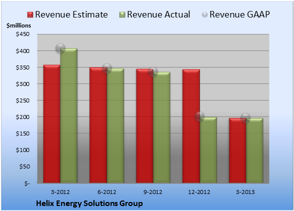Click the 3-2013 GAAP sphere marker
The width and height of the screenshot is (294, 211).
(245, 118)
